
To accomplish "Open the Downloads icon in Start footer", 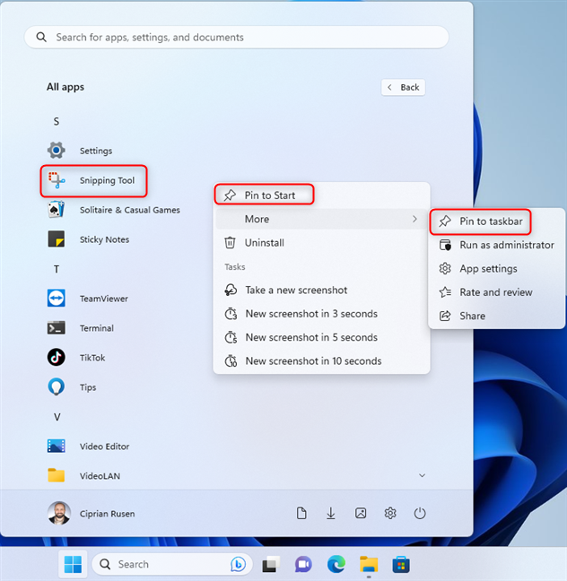I will (x=331, y=514).
